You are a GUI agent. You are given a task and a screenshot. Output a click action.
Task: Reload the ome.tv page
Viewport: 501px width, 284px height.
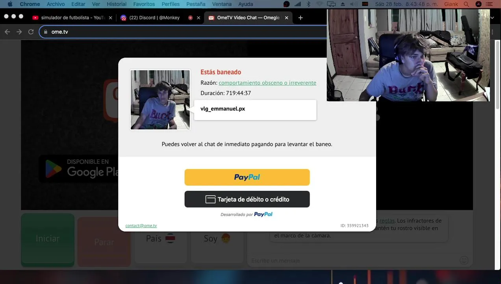31,32
